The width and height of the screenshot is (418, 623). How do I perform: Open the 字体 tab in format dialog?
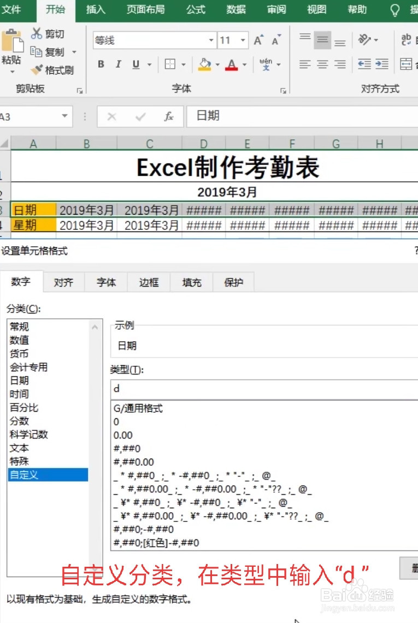click(x=106, y=282)
